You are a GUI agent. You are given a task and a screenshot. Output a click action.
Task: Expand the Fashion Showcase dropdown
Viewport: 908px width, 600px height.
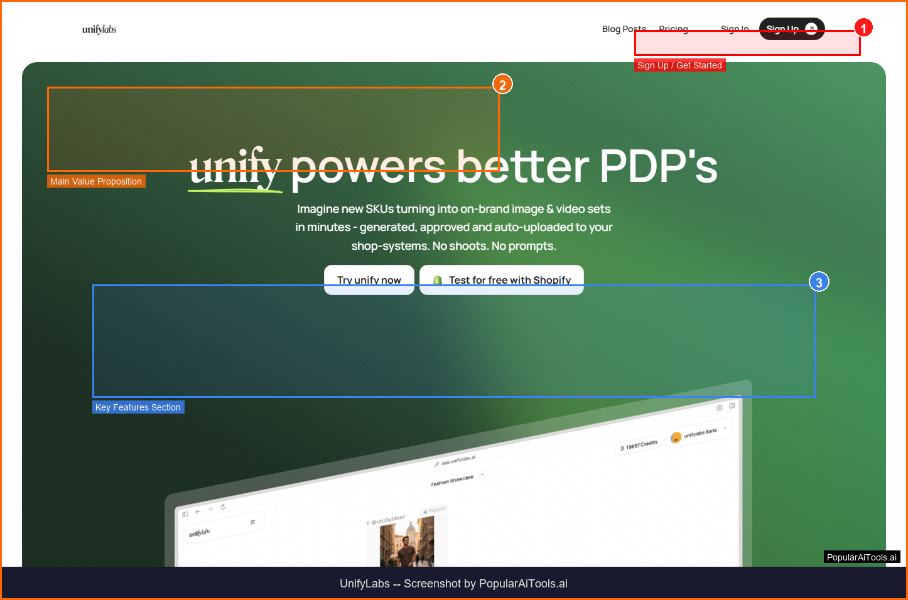(x=482, y=475)
